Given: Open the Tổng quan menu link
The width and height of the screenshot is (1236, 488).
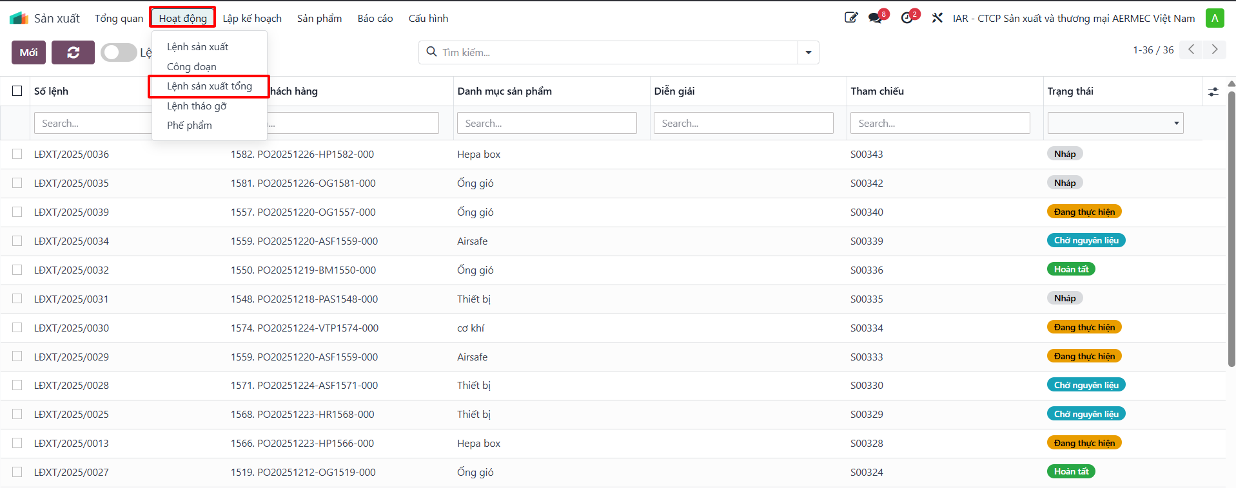Looking at the screenshot, I should click(119, 18).
